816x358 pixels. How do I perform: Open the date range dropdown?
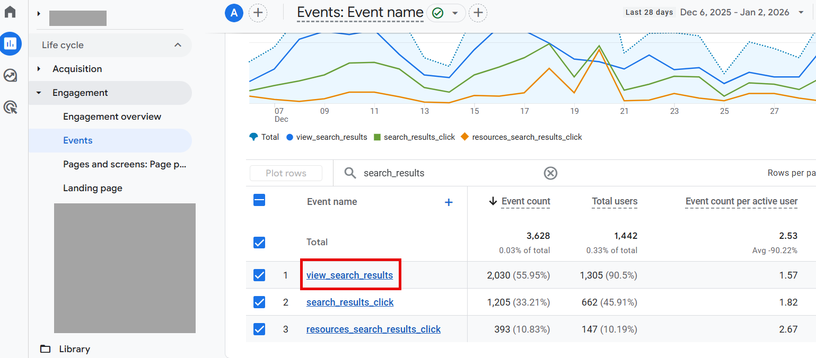[801, 13]
